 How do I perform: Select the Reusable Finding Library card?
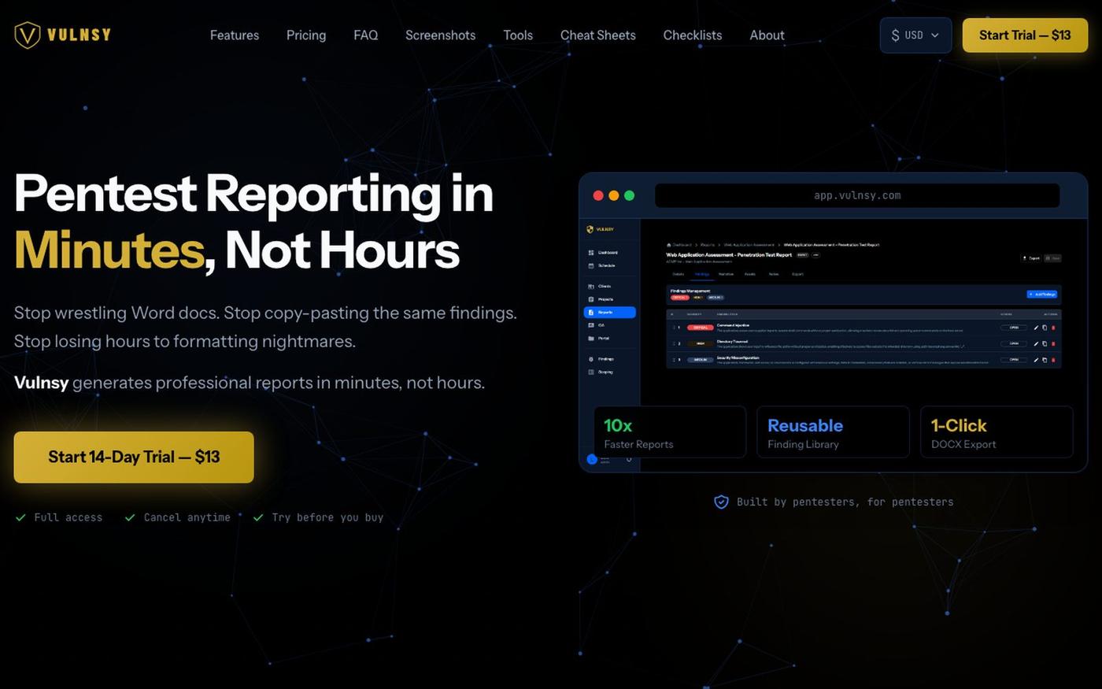click(833, 432)
